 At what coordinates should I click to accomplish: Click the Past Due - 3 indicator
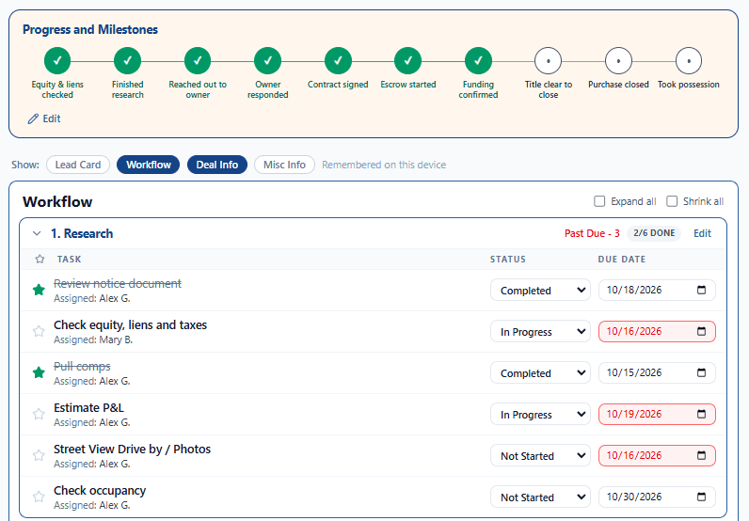(592, 233)
